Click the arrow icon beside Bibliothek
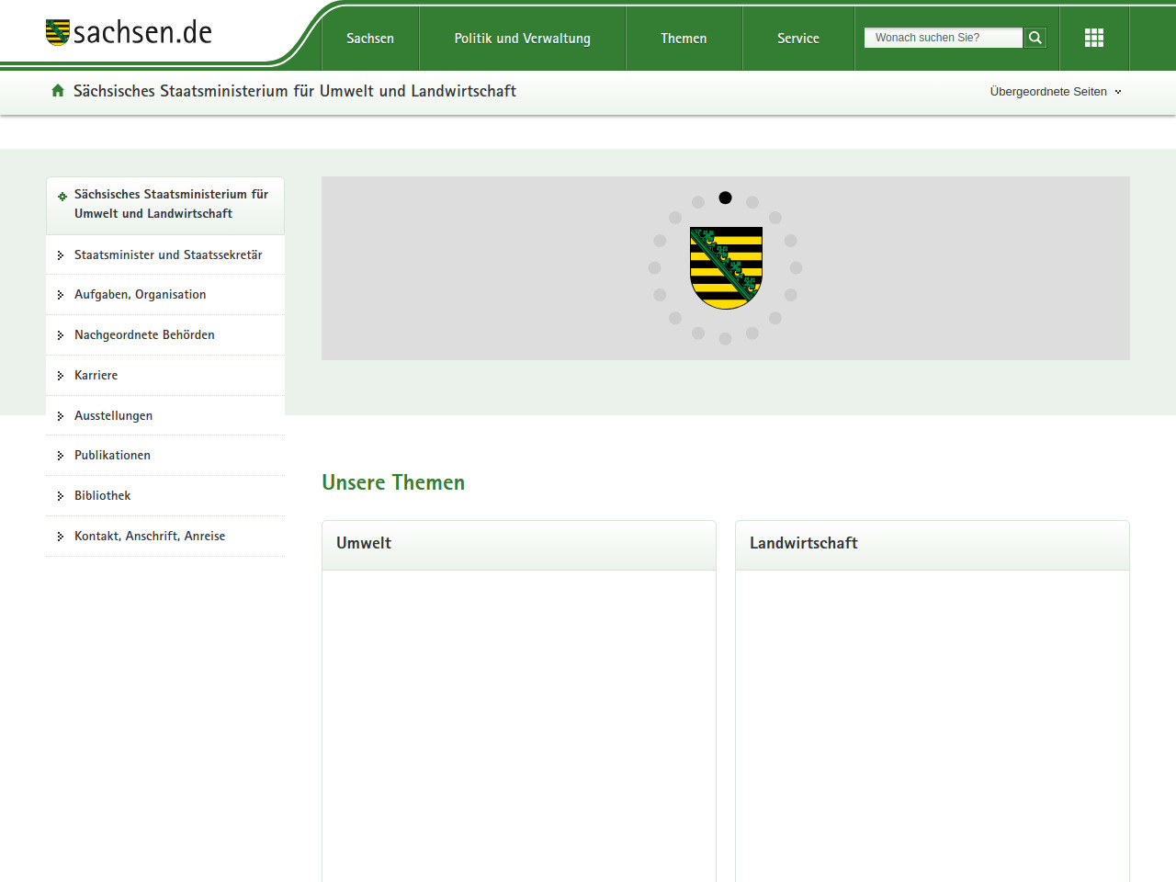Screen dimensions: 1176x882 [61, 496]
